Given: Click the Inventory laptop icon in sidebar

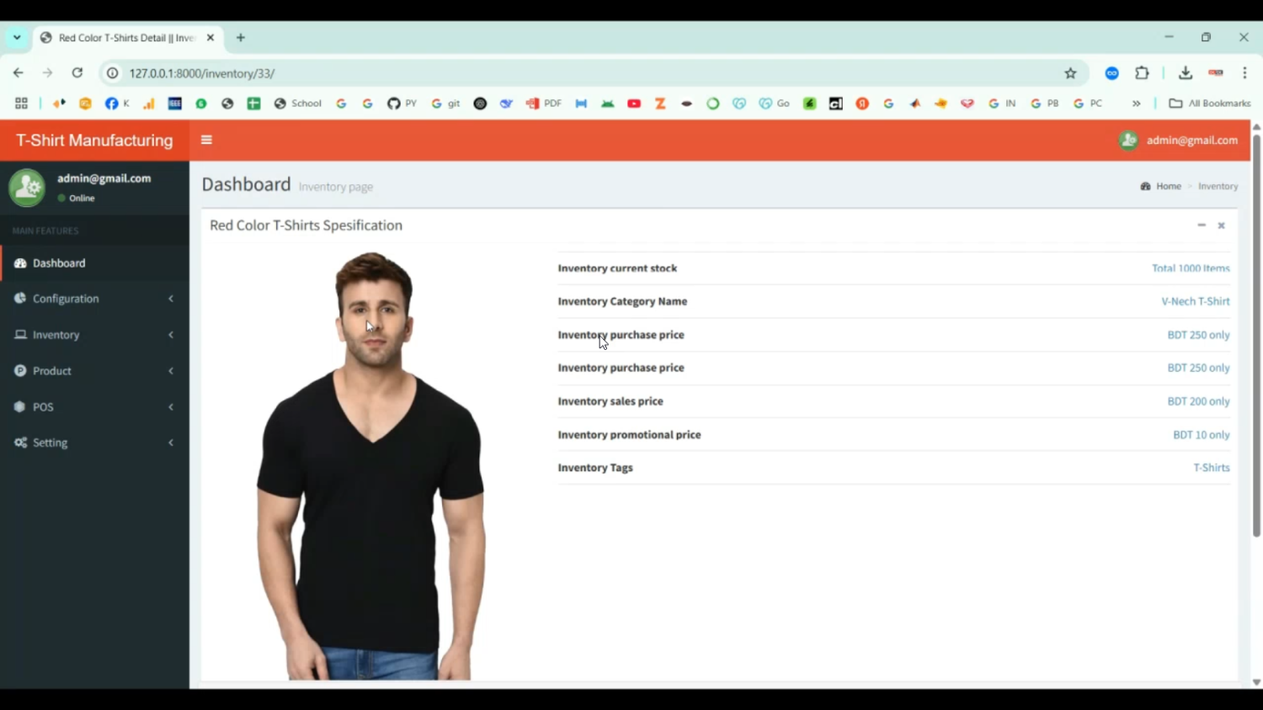Looking at the screenshot, I should click(20, 335).
